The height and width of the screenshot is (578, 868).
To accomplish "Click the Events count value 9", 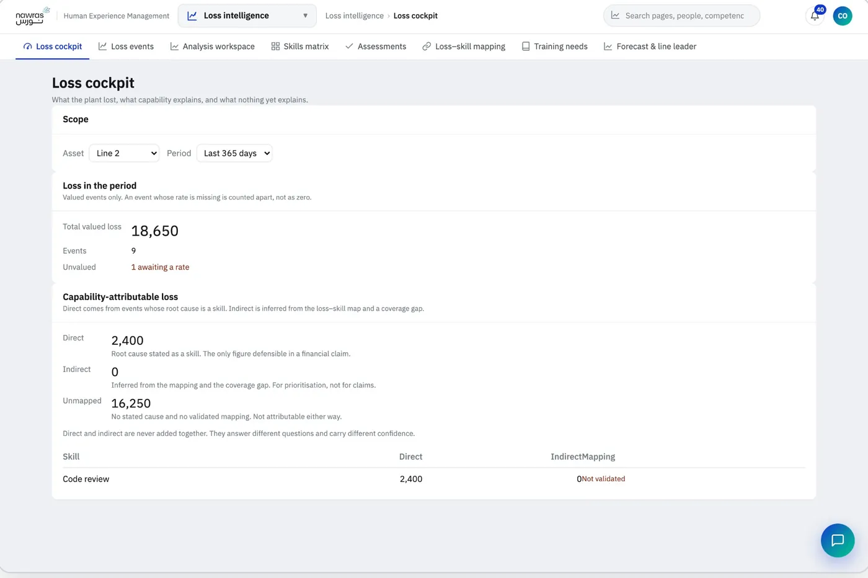I will click(x=133, y=251).
